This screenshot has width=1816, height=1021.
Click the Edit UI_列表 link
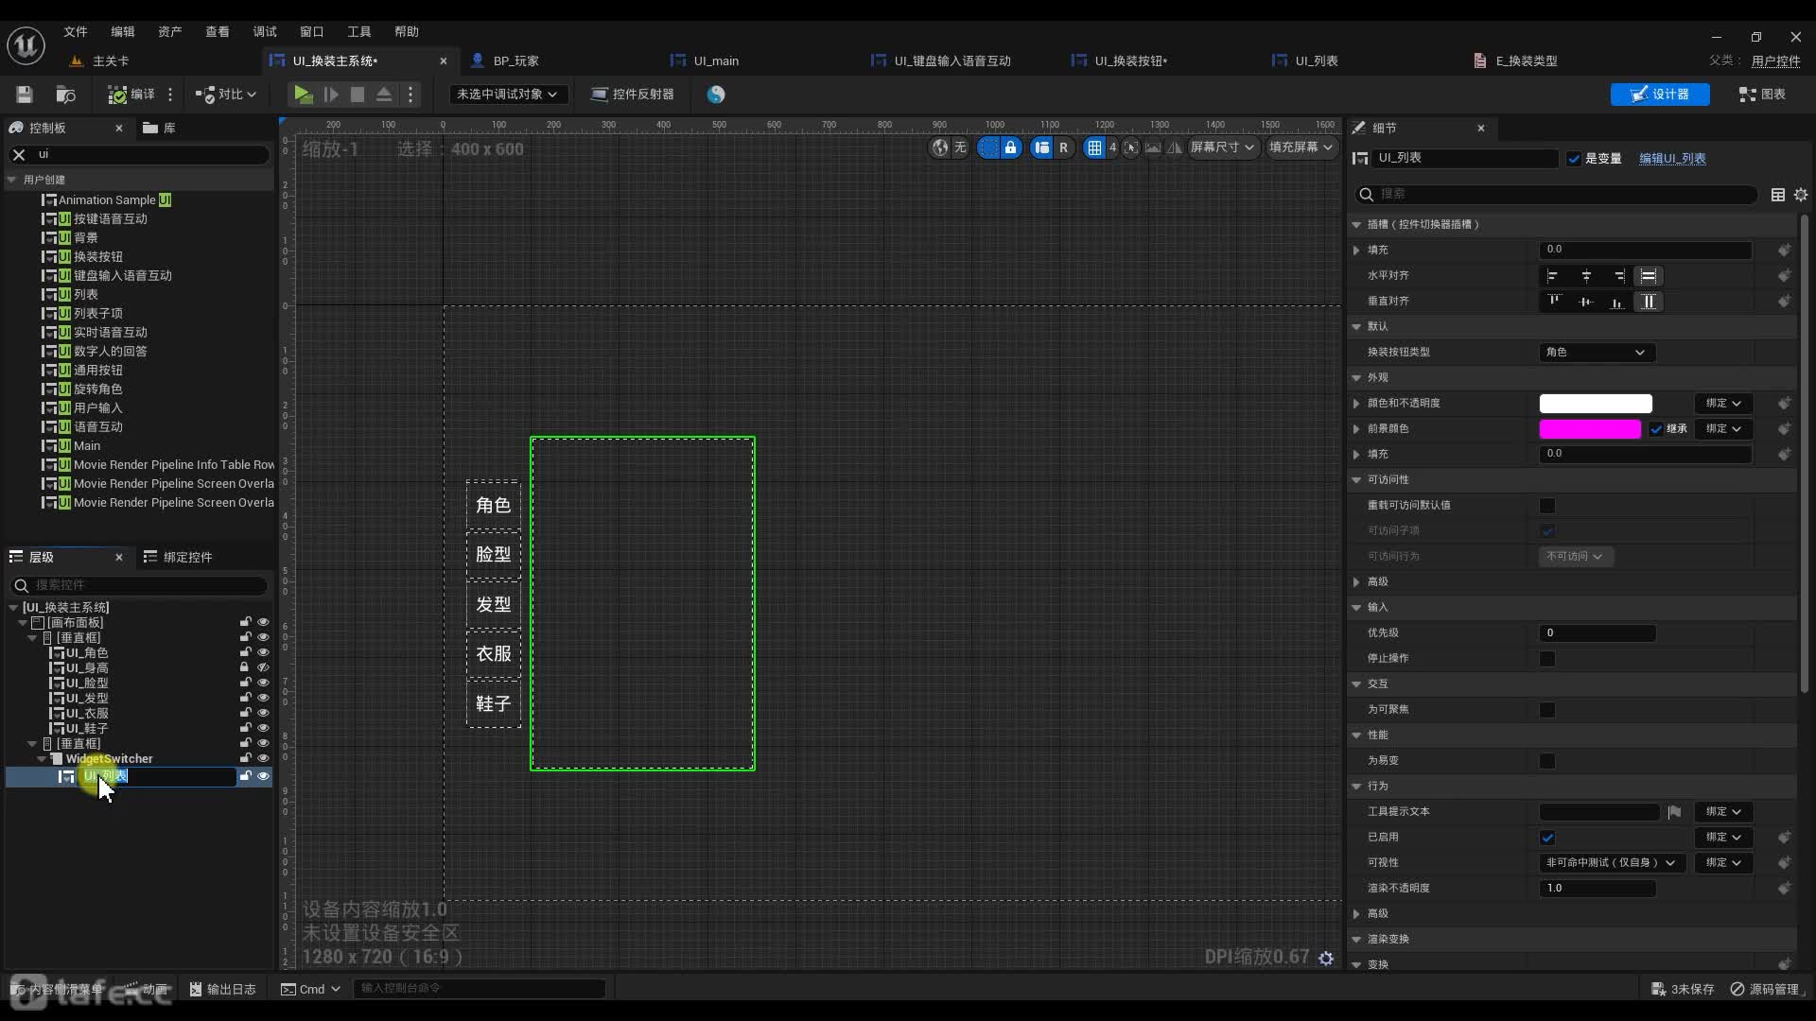[x=1672, y=159]
